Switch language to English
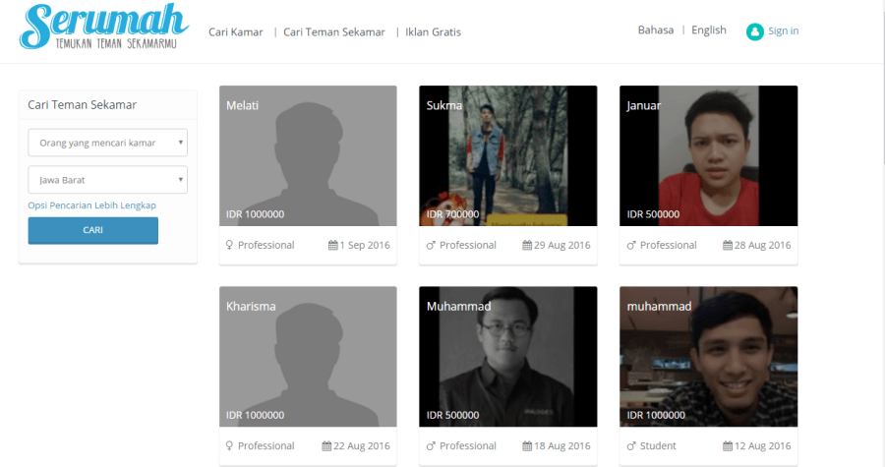 pyautogui.click(x=708, y=30)
